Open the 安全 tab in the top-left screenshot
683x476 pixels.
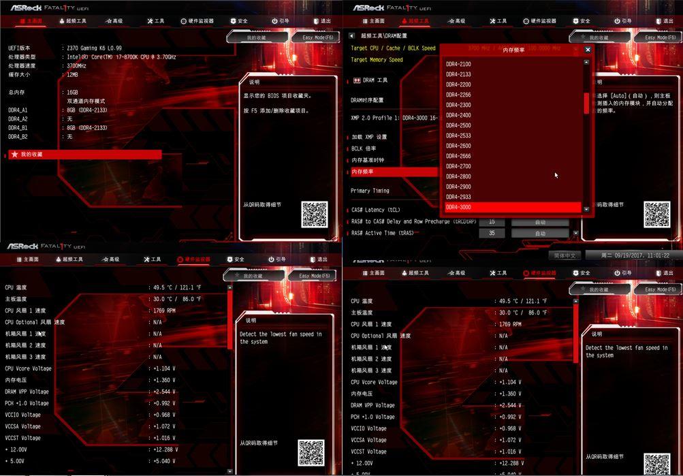239,21
